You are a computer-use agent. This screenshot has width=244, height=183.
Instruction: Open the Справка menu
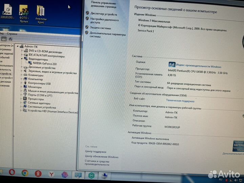(x=12, y=34)
